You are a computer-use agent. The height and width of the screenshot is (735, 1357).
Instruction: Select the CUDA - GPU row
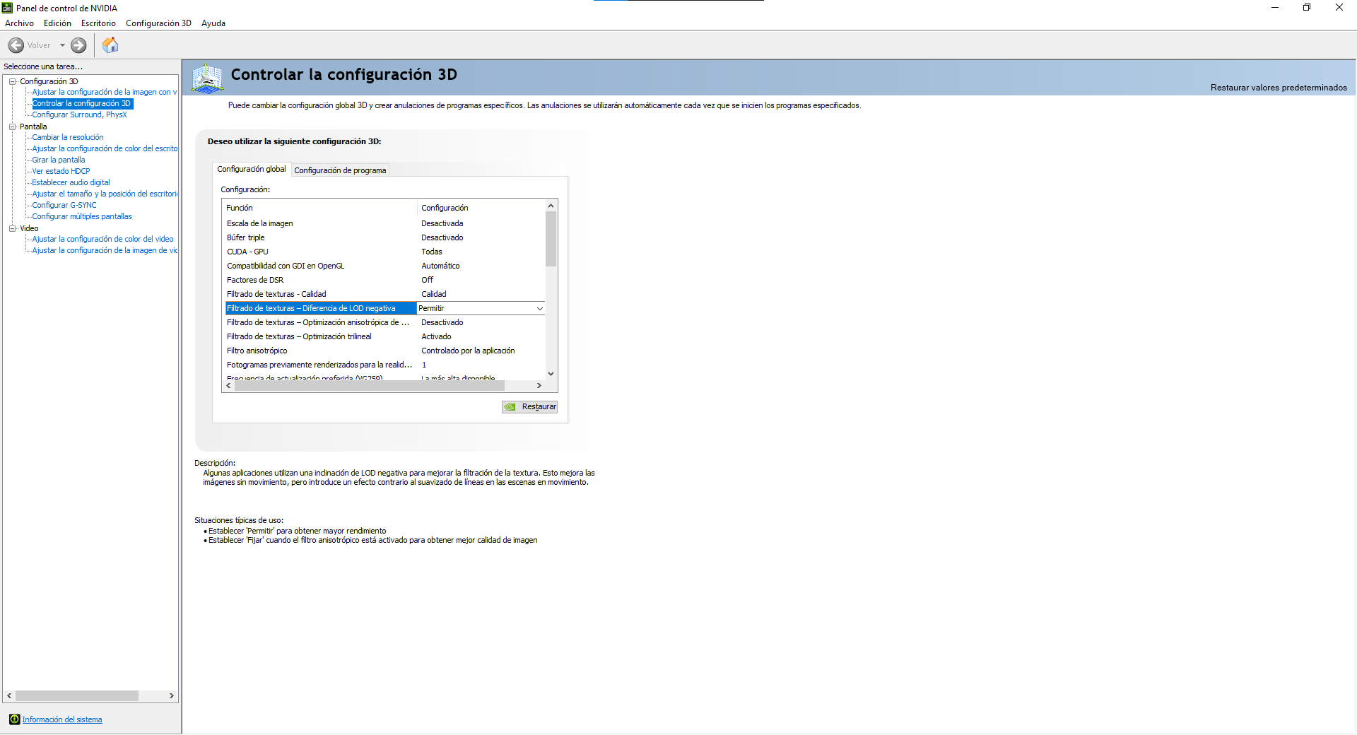pyautogui.click(x=385, y=252)
